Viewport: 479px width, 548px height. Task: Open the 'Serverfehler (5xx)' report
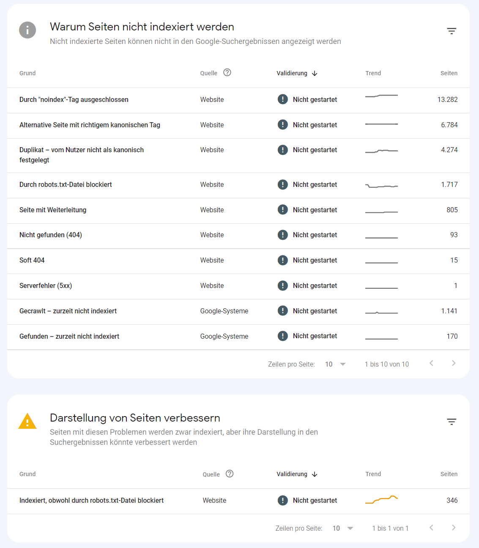46,285
